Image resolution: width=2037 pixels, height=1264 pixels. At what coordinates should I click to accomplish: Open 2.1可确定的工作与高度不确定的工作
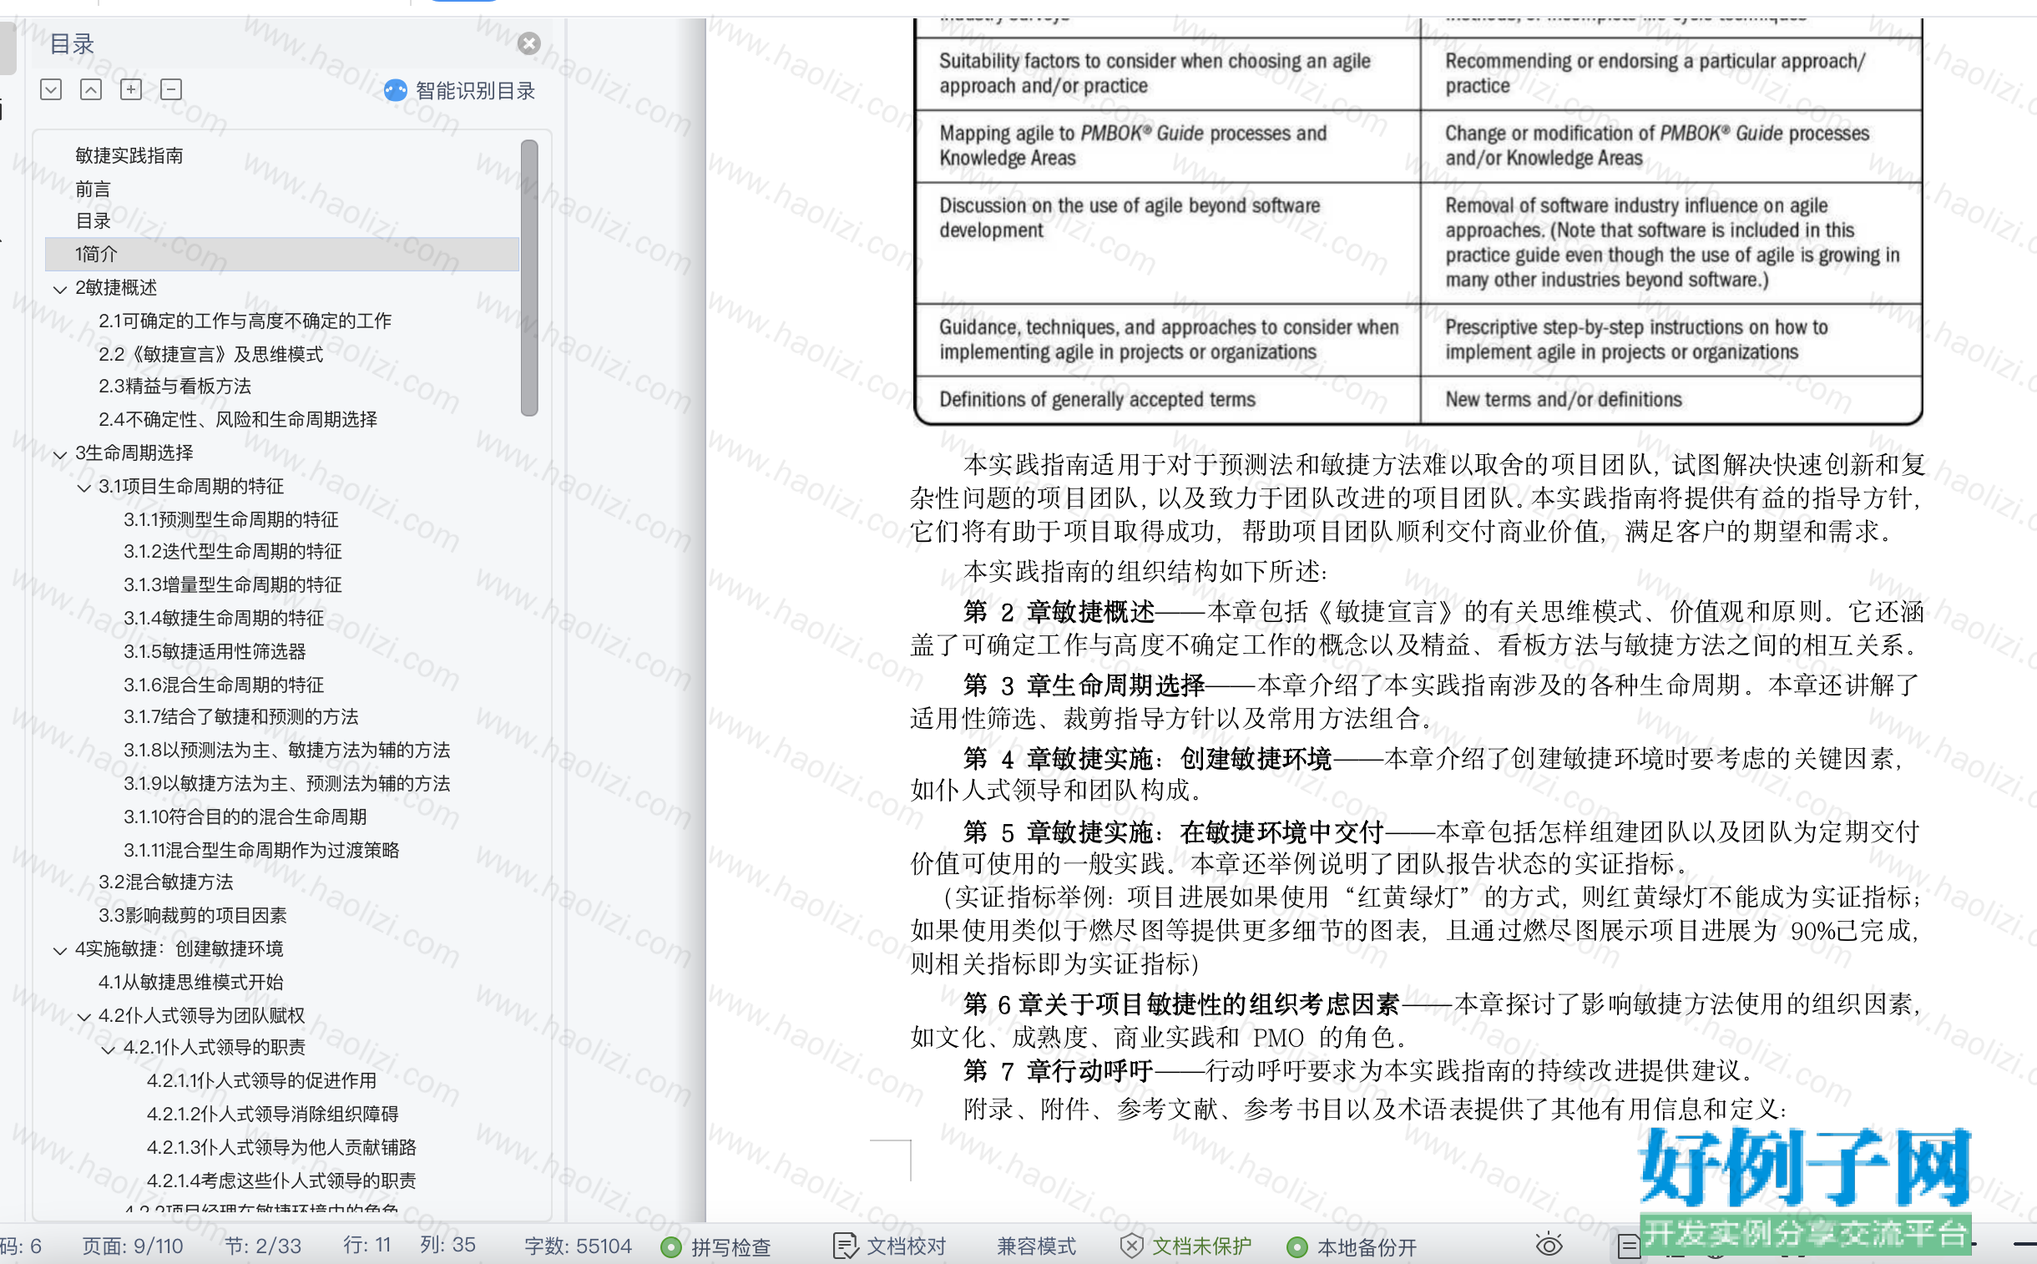click(x=245, y=321)
